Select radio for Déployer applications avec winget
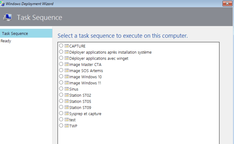This screenshot has height=144, width=234. (61, 58)
